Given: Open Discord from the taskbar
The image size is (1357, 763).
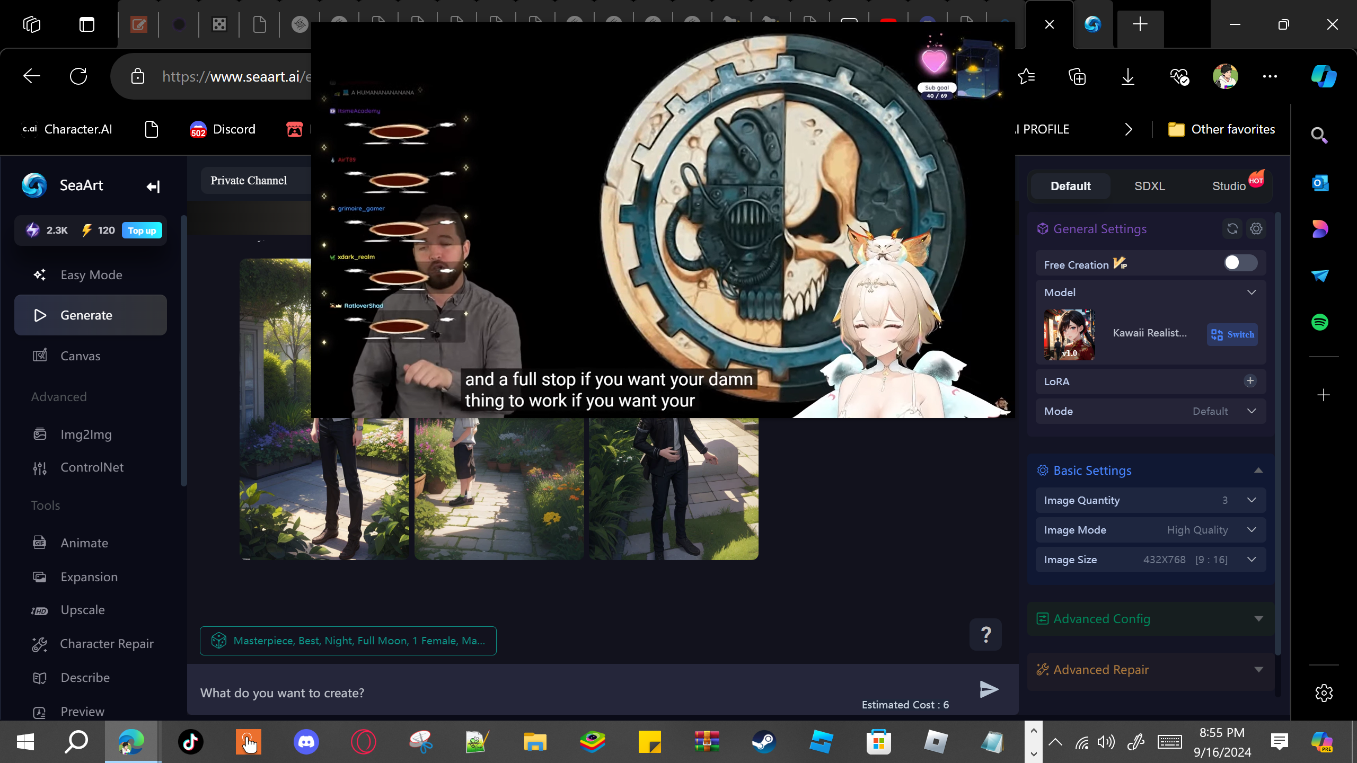Looking at the screenshot, I should [306, 742].
